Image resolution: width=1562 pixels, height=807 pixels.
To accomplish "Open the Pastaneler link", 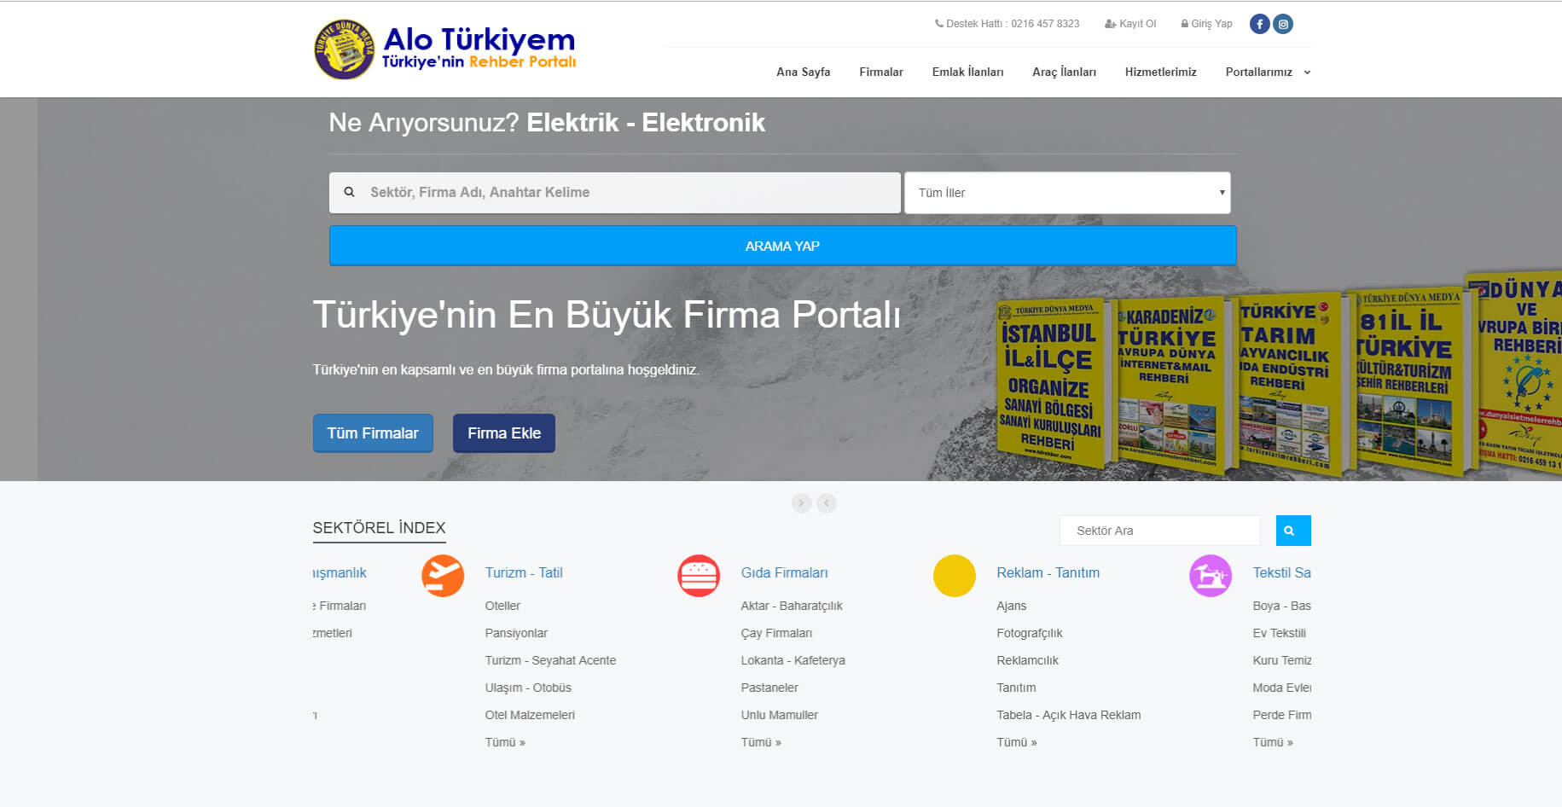I will point(769,688).
